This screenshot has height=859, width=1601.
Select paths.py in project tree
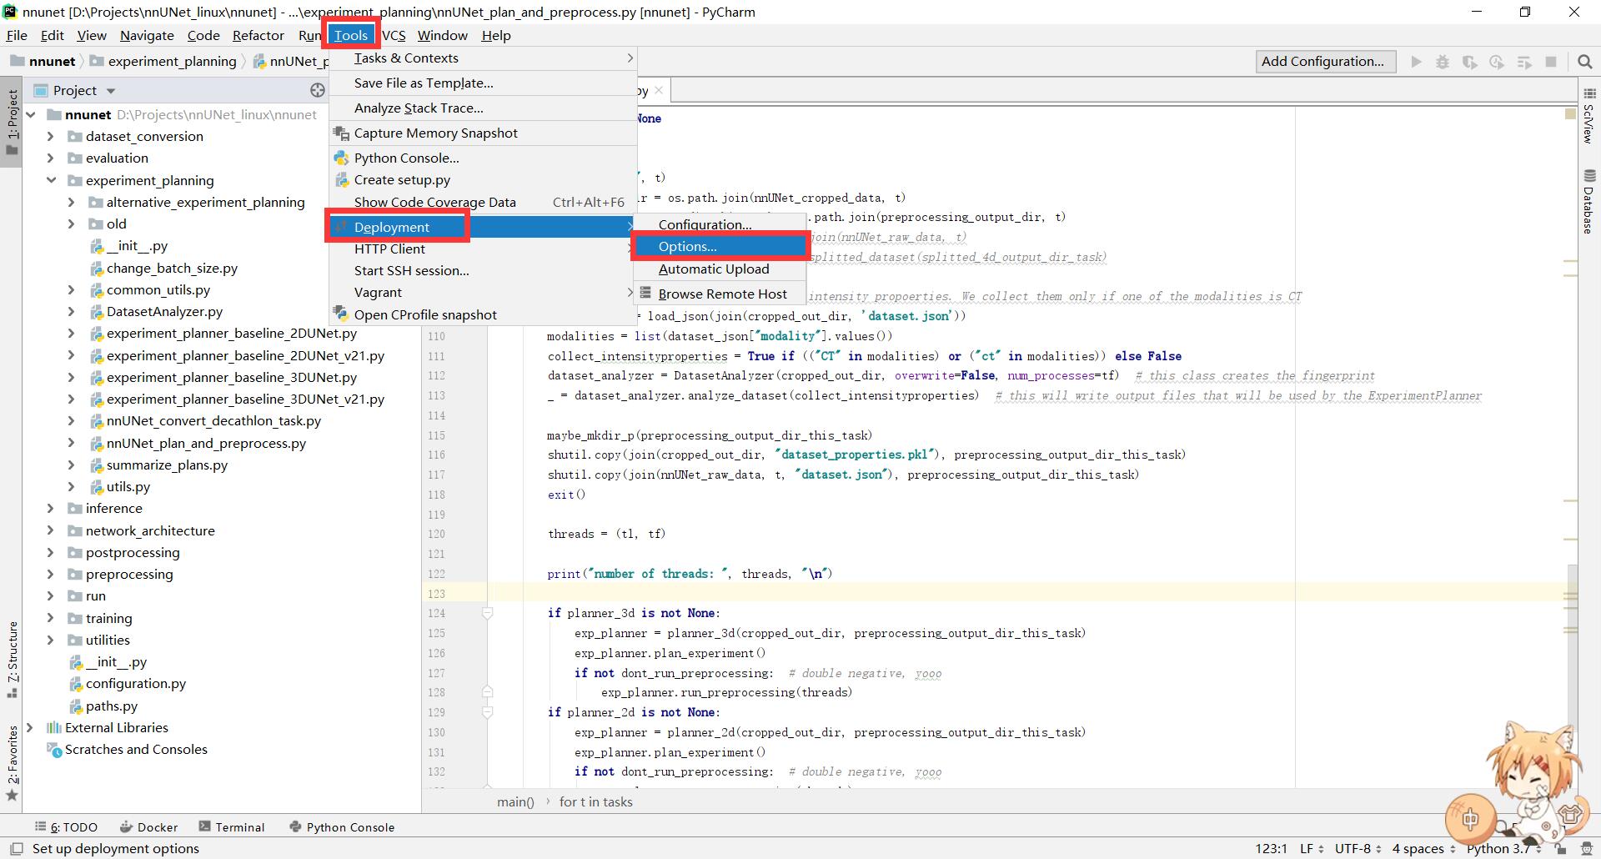(x=111, y=706)
